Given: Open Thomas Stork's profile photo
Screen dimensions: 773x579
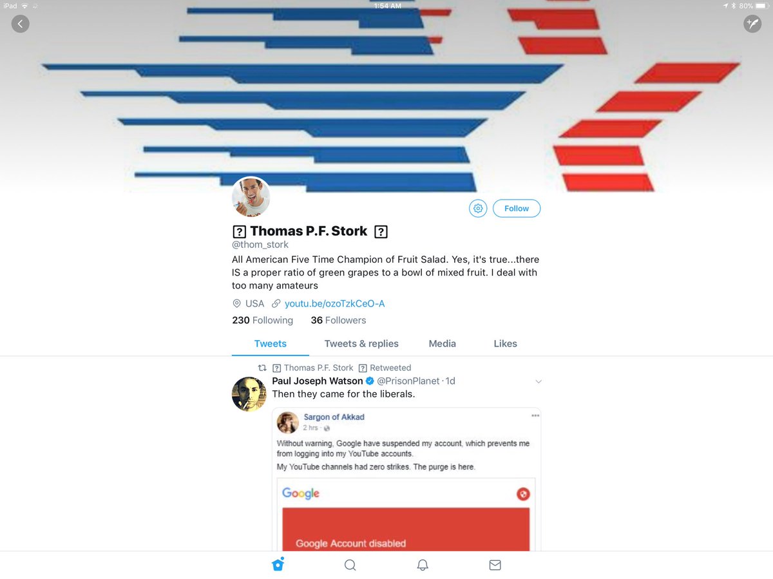Looking at the screenshot, I should (251, 196).
